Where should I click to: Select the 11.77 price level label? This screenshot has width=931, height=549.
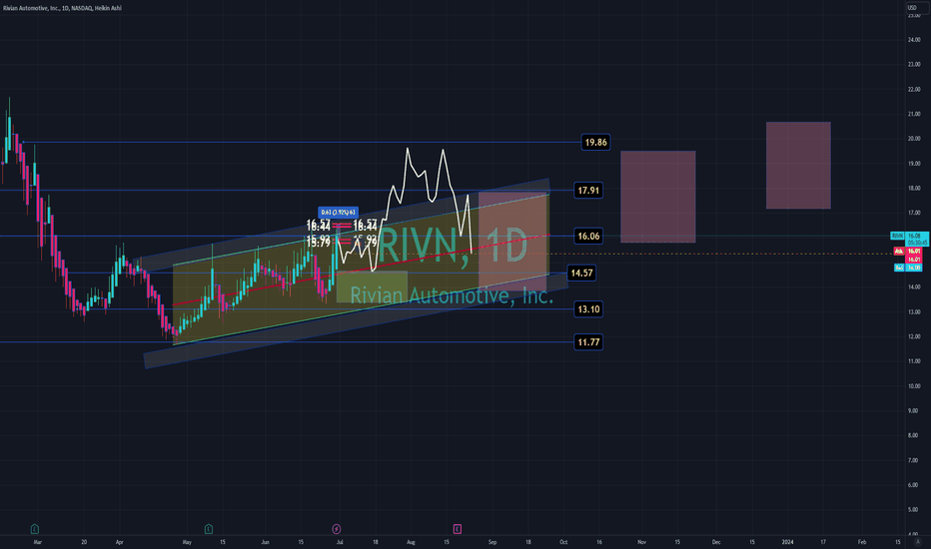pos(588,342)
